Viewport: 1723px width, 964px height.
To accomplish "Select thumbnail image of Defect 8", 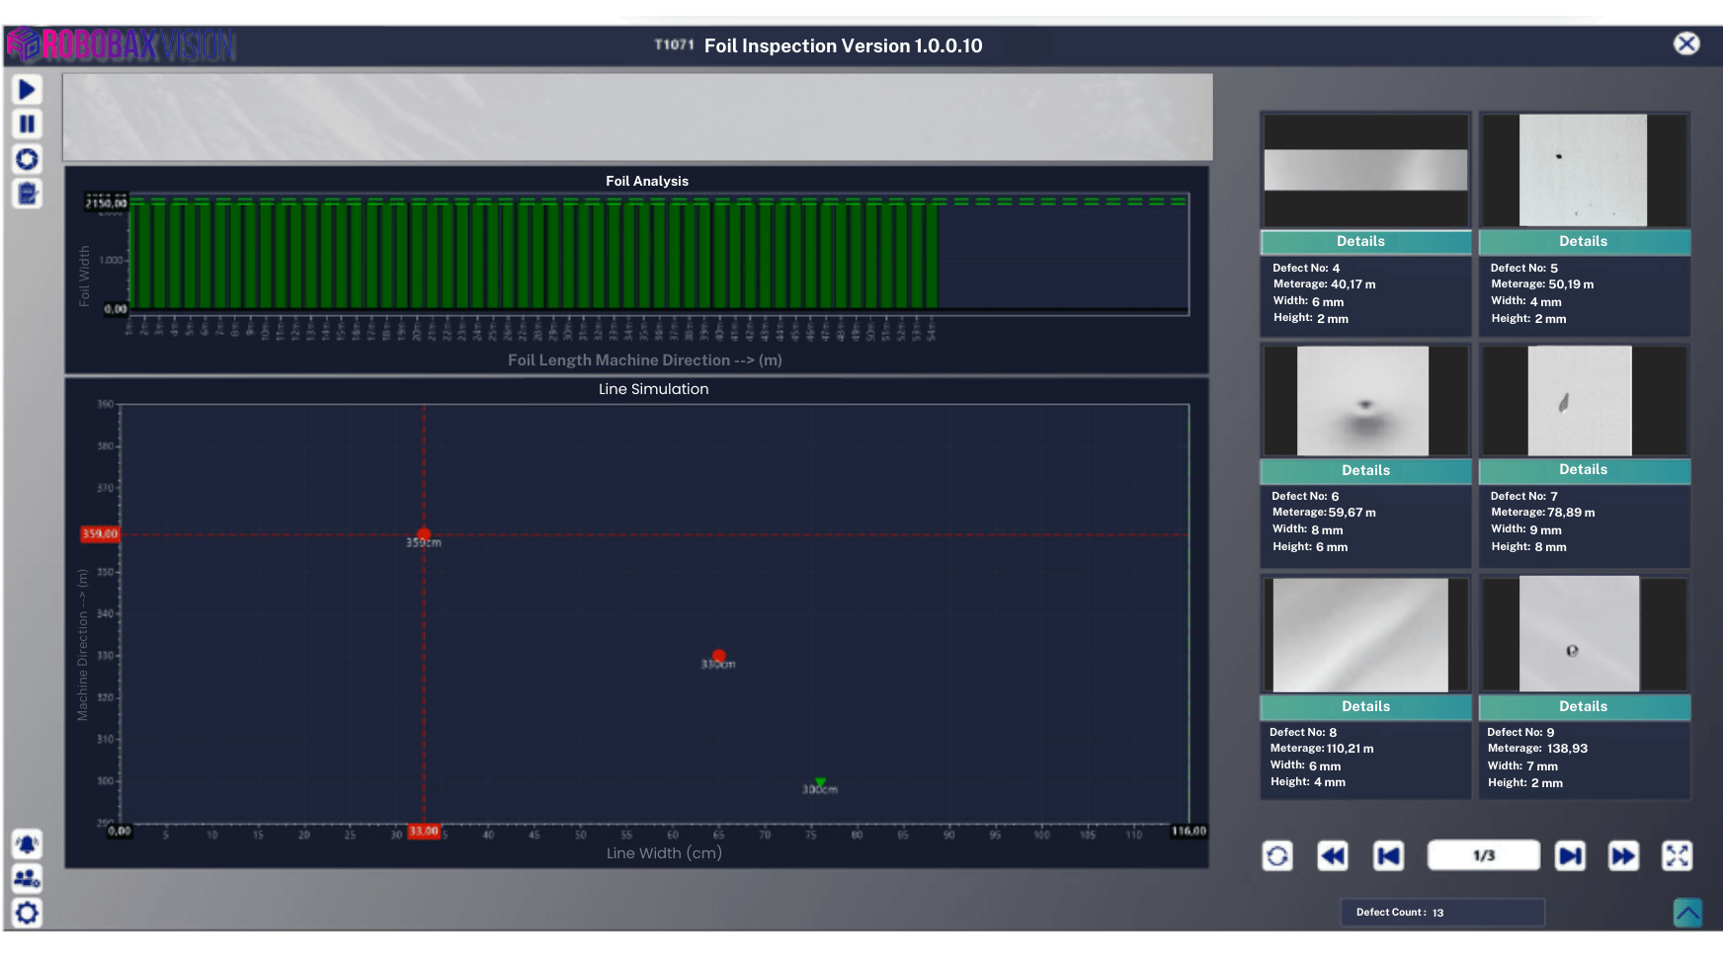I will [1365, 634].
